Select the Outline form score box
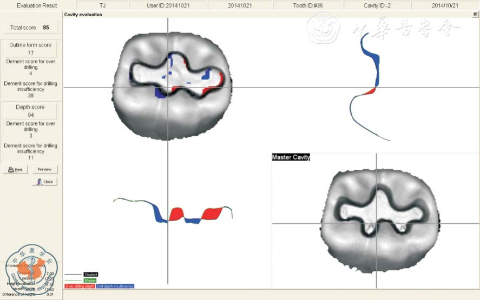 tap(30, 49)
